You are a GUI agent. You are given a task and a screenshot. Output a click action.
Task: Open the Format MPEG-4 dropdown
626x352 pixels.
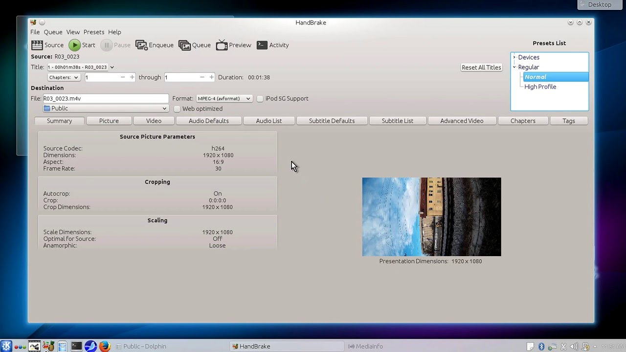click(224, 99)
